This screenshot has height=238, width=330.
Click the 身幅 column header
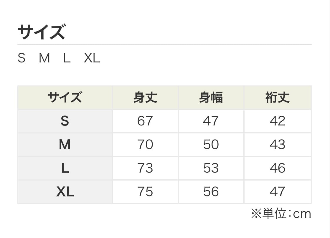pos(211,97)
